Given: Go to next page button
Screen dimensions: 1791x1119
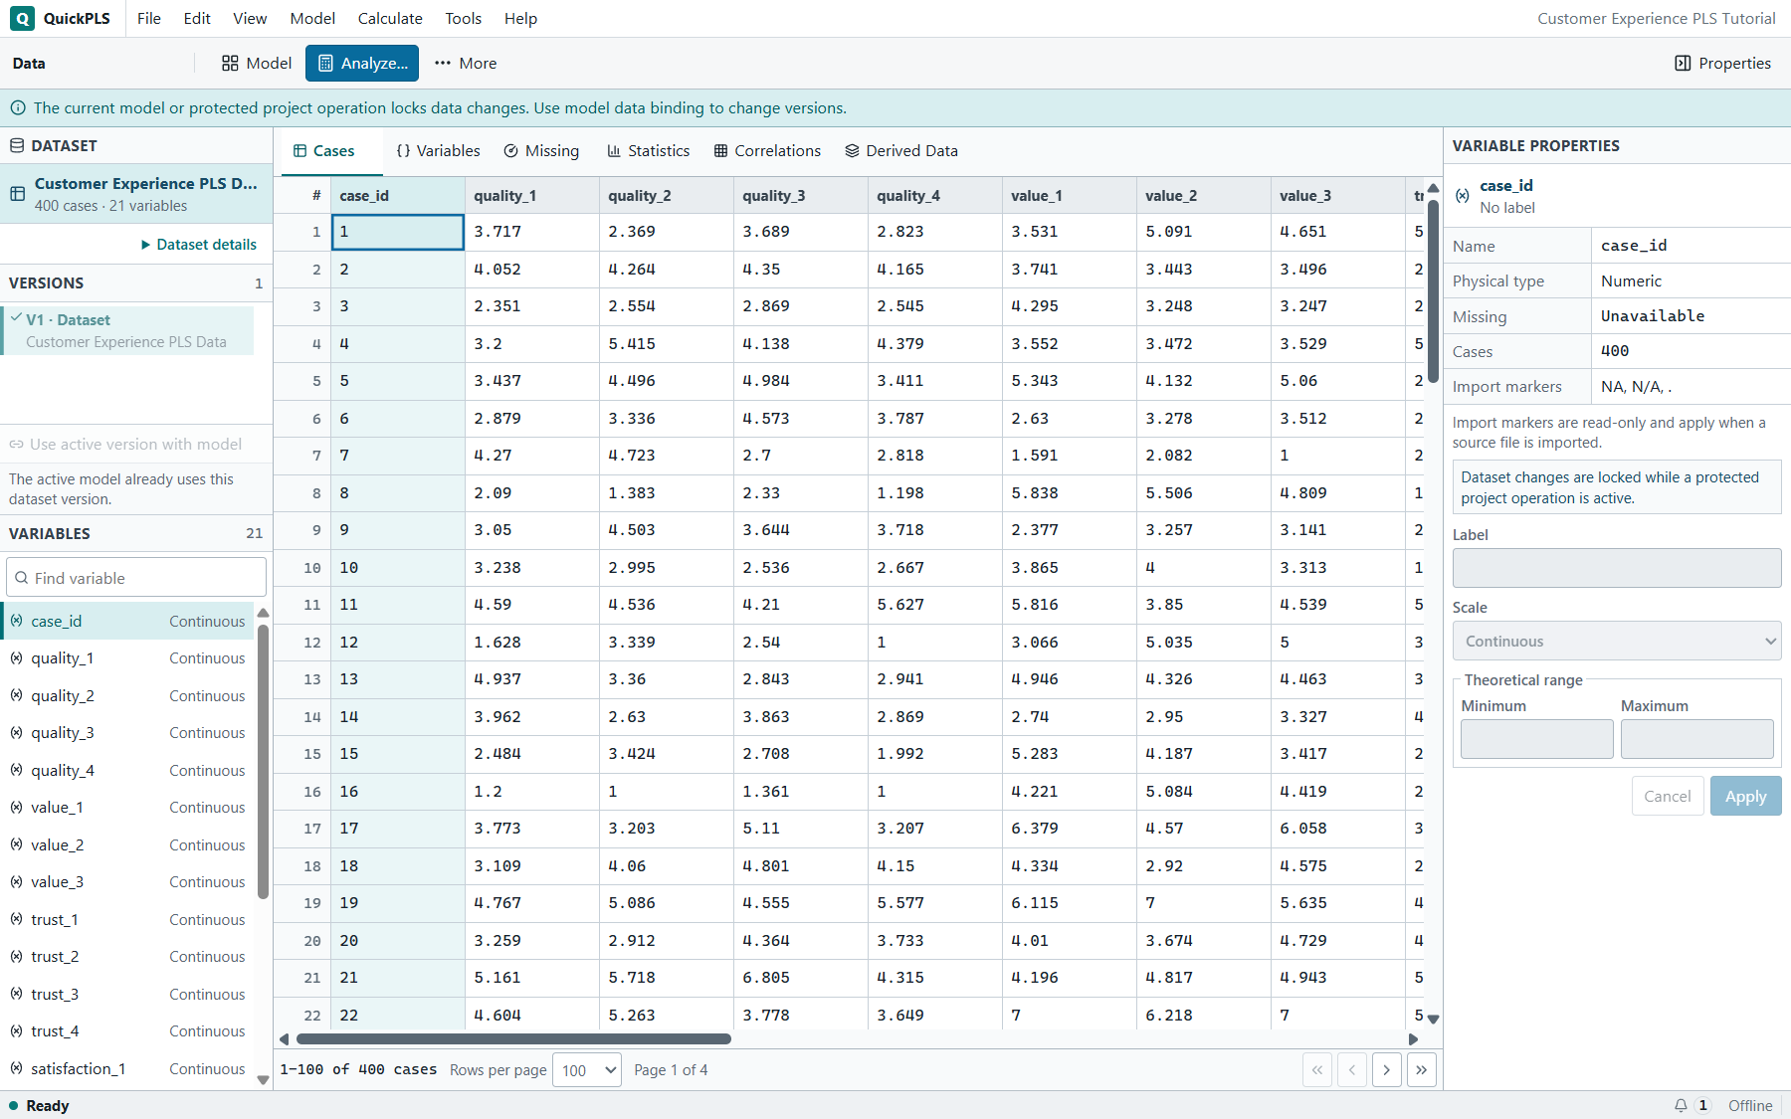Looking at the screenshot, I should (1387, 1070).
